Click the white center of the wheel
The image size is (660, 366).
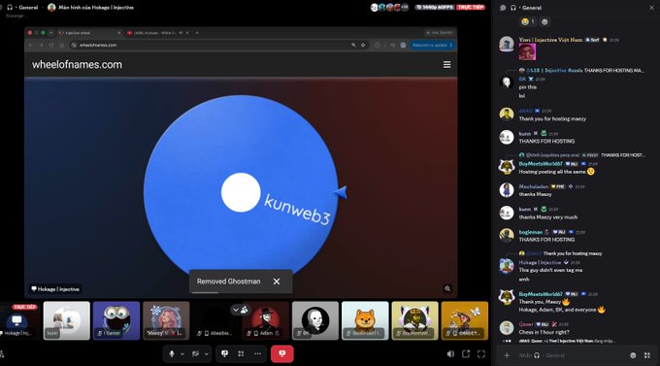tap(241, 192)
